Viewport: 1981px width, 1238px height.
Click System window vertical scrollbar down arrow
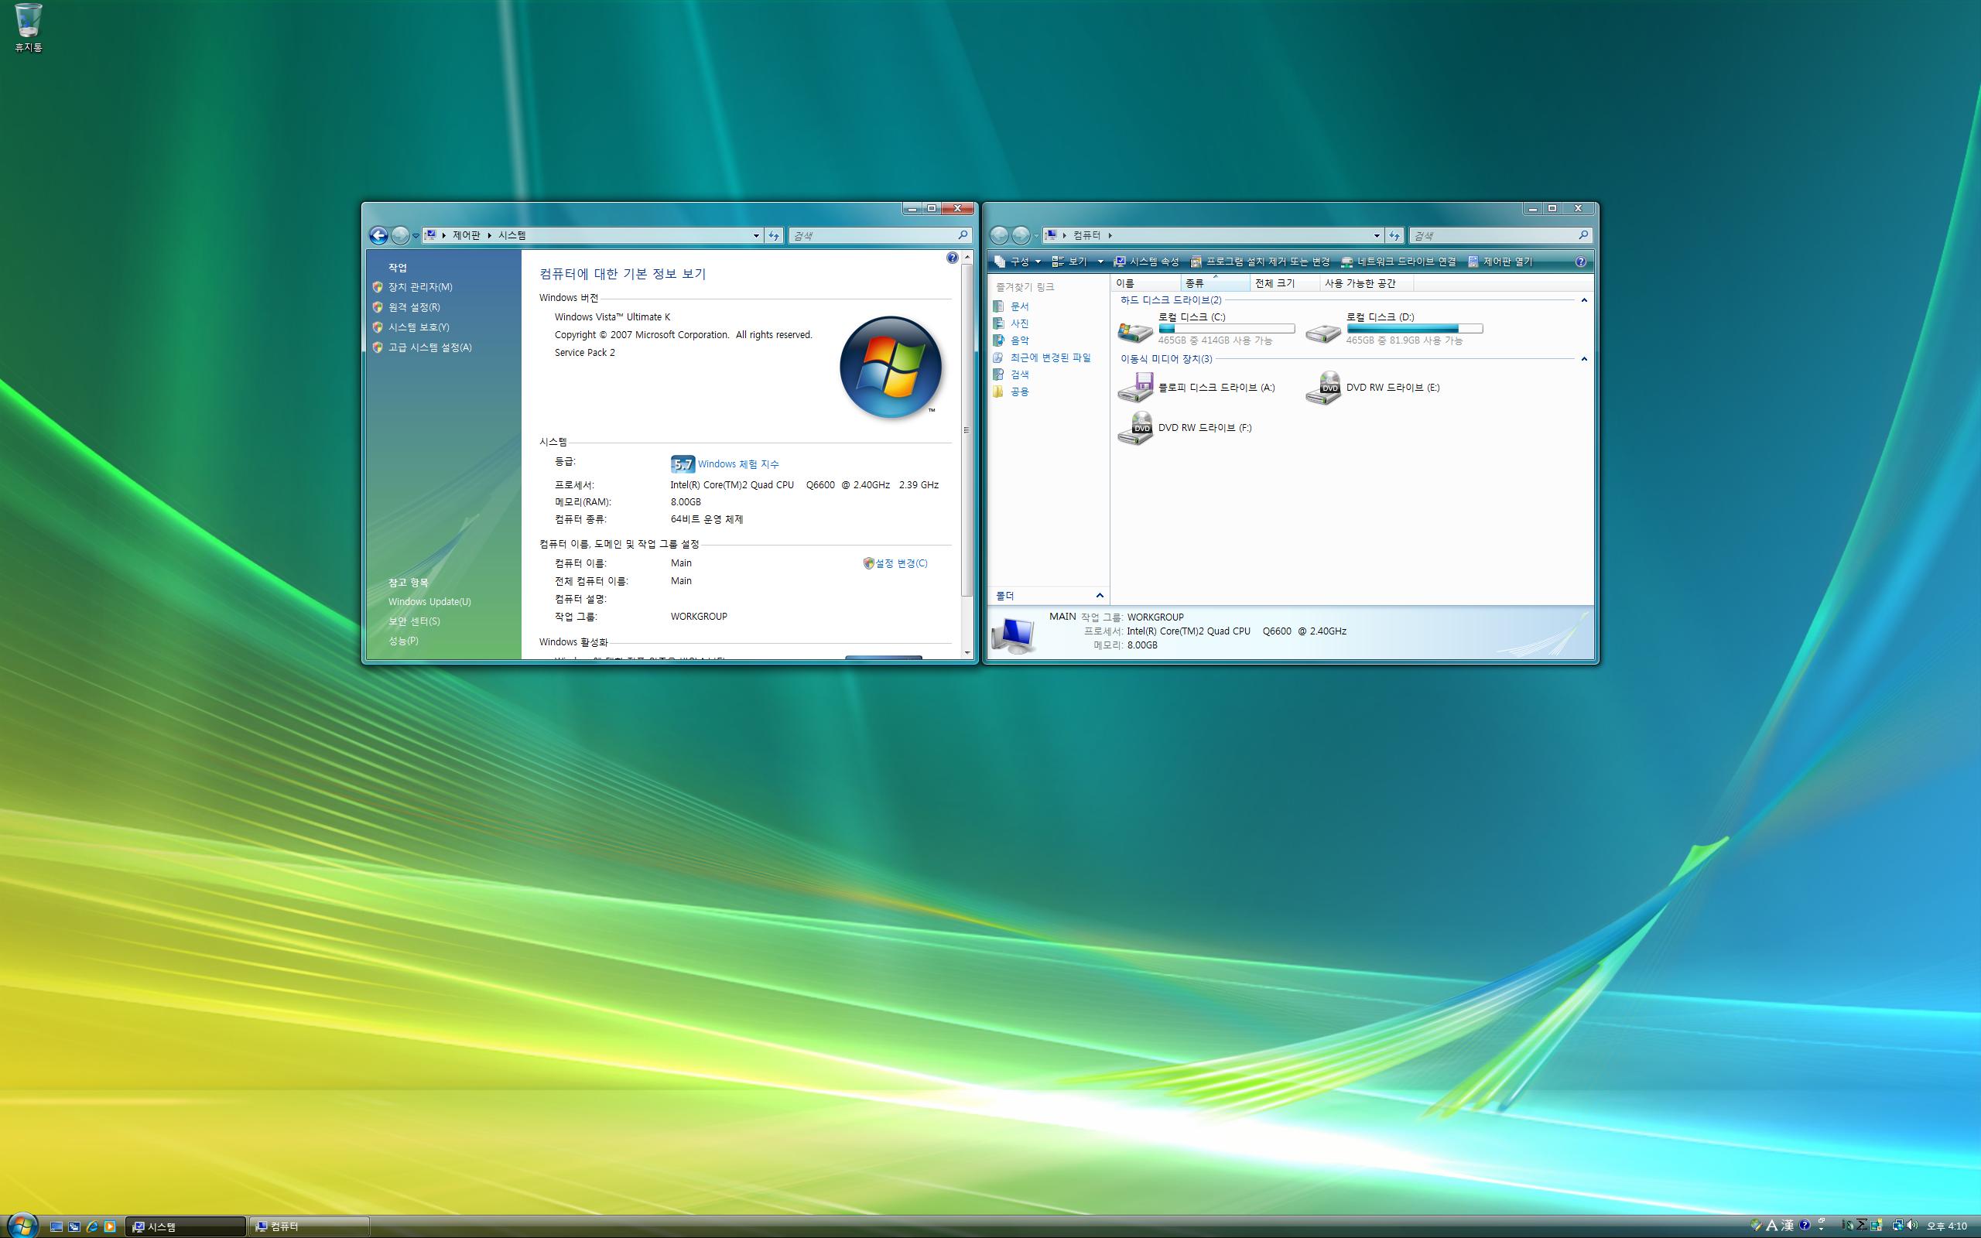tap(967, 652)
